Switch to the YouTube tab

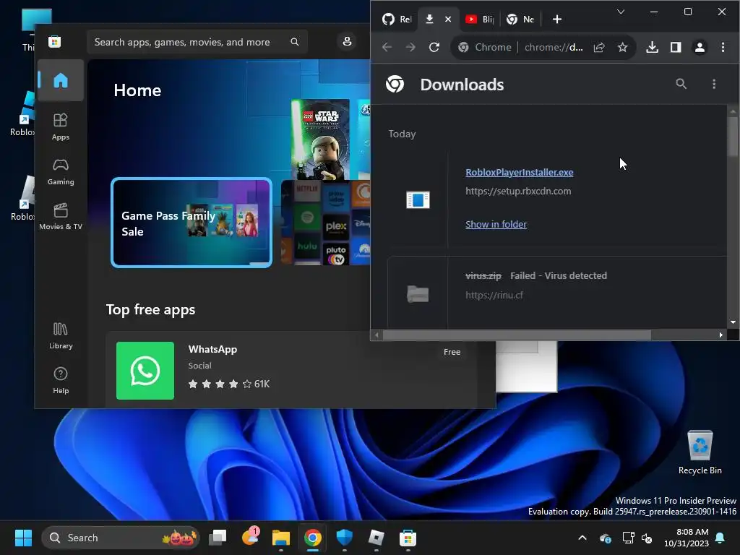(480, 20)
